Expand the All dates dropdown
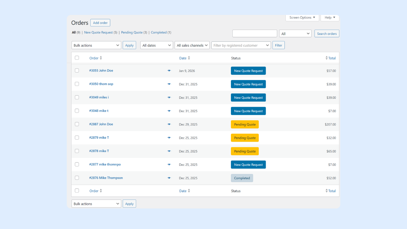Viewport: 407px width, 229px height. (157, 45)
